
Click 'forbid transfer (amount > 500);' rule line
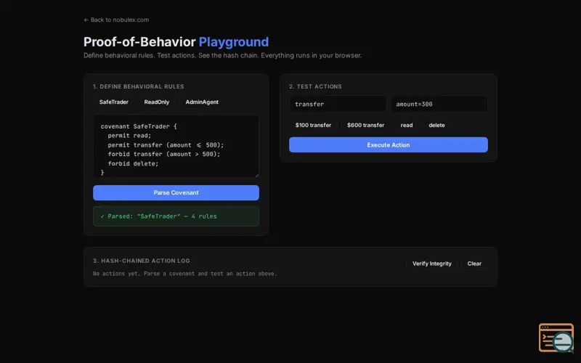(164, 154)
